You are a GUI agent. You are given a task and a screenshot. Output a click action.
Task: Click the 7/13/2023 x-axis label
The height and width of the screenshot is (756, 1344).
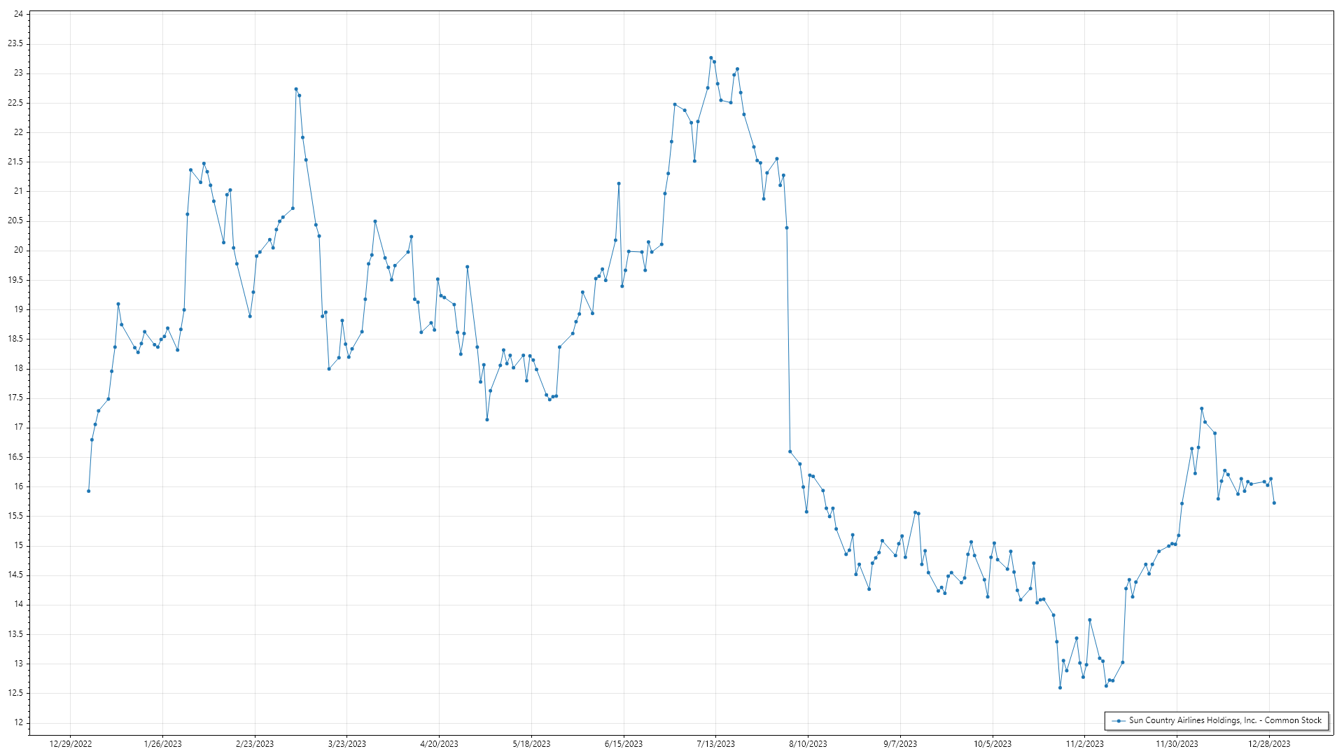pyautogui.click(x=715, y=743)
